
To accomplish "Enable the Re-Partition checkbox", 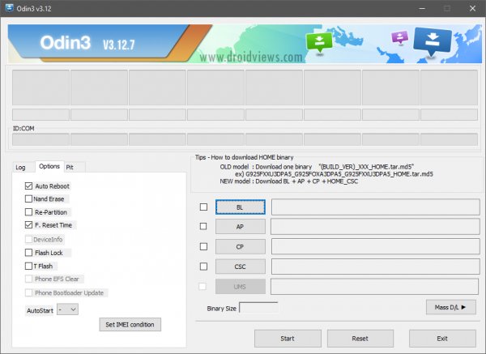I will (x=28, y=212).
